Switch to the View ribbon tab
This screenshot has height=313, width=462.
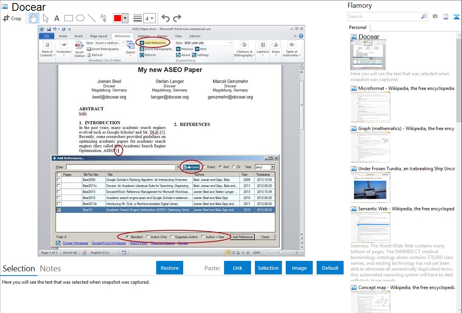(179, 36)
